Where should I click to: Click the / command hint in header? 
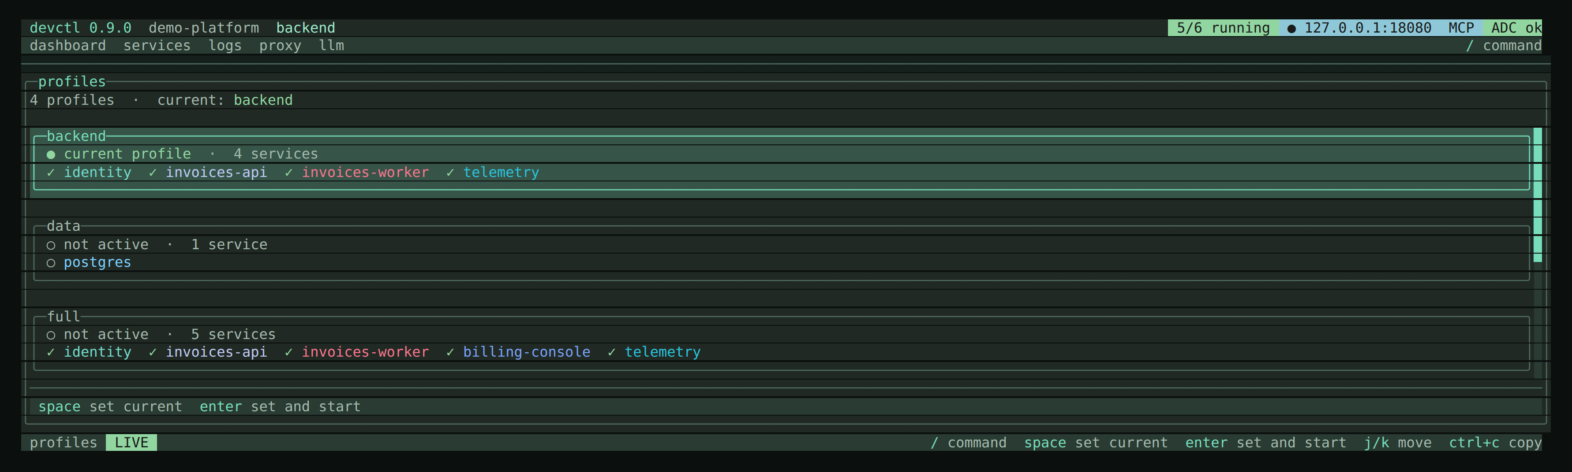1504,46
